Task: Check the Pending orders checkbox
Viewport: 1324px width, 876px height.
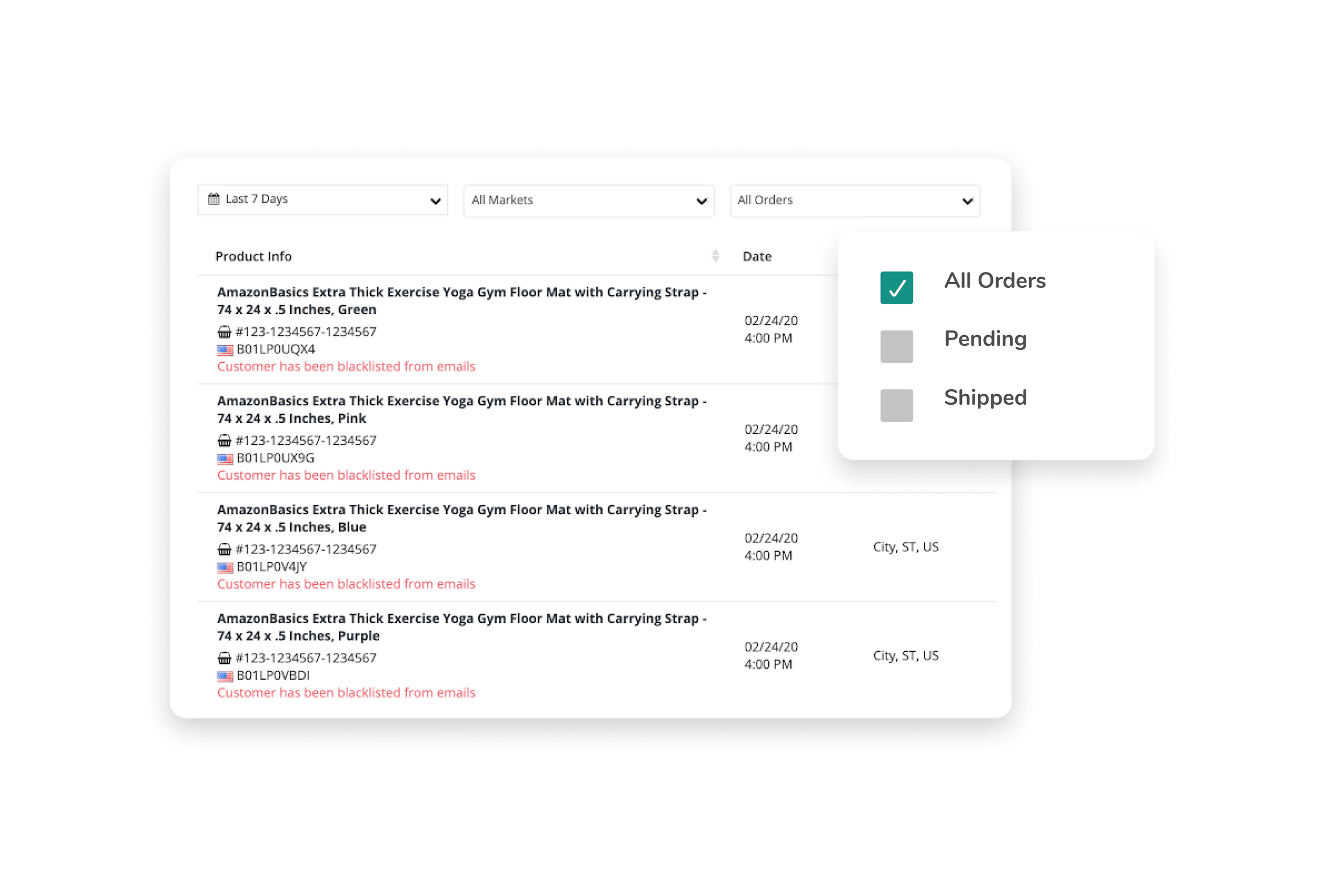Action: pyautogui.click(x=897, y=346)
